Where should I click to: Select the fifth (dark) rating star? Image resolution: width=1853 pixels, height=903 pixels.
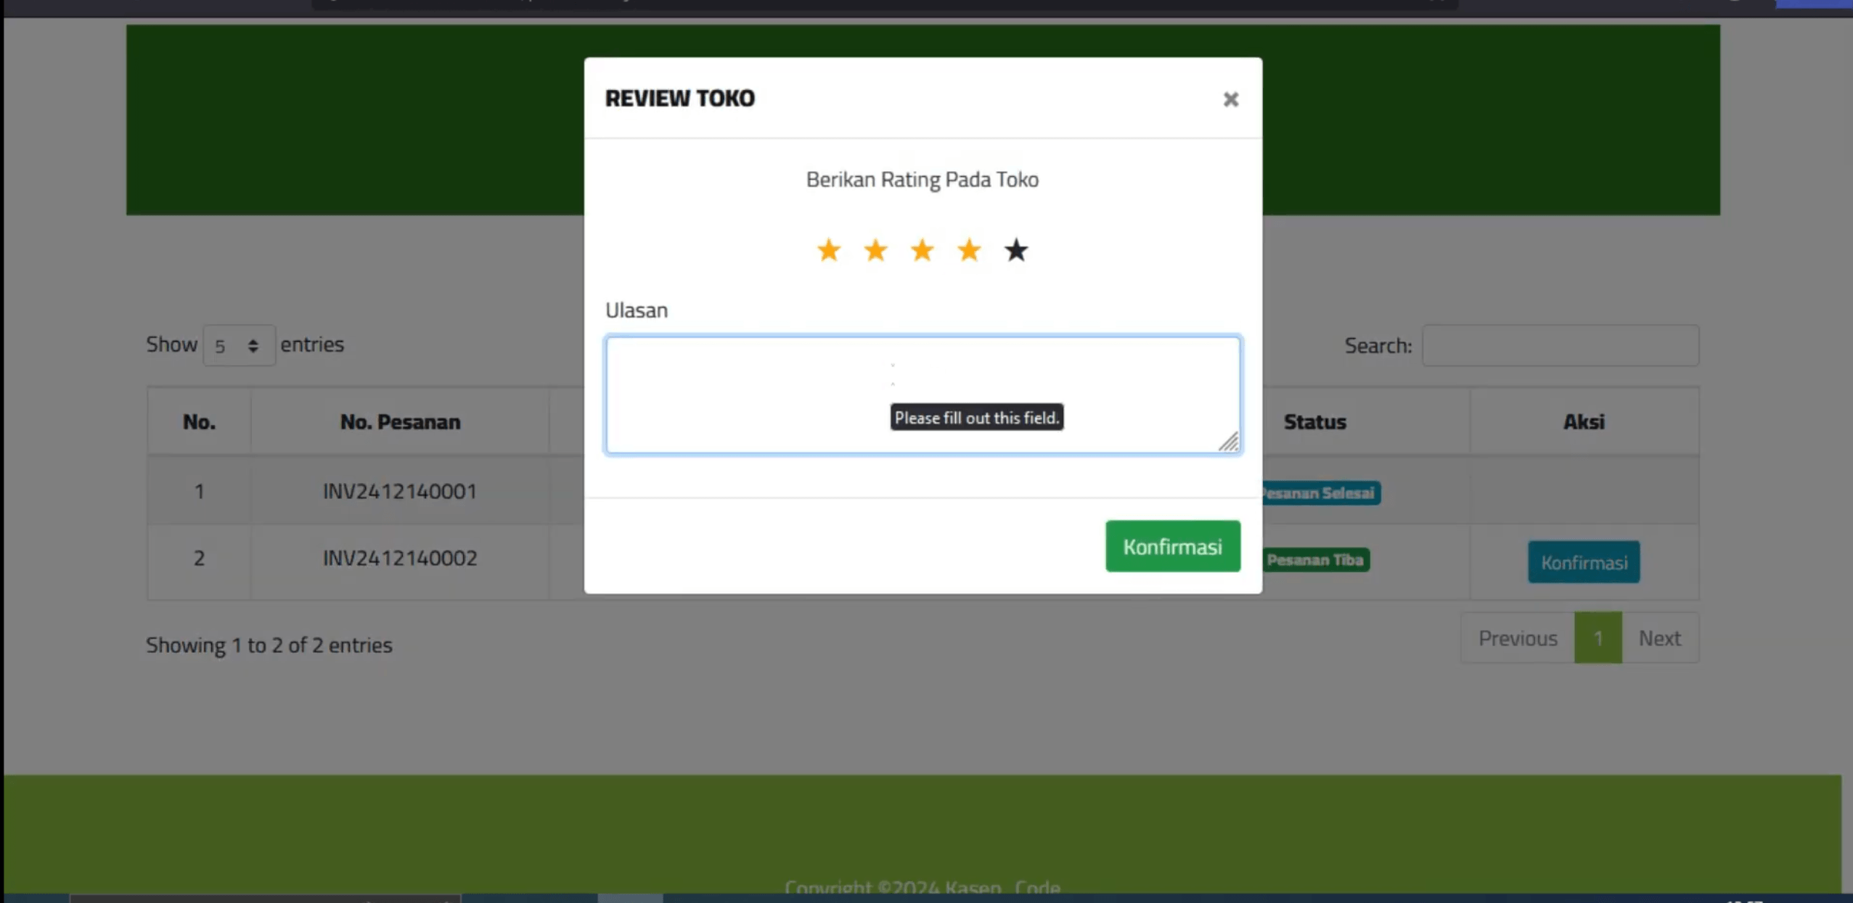click(x=1016, y=250)
